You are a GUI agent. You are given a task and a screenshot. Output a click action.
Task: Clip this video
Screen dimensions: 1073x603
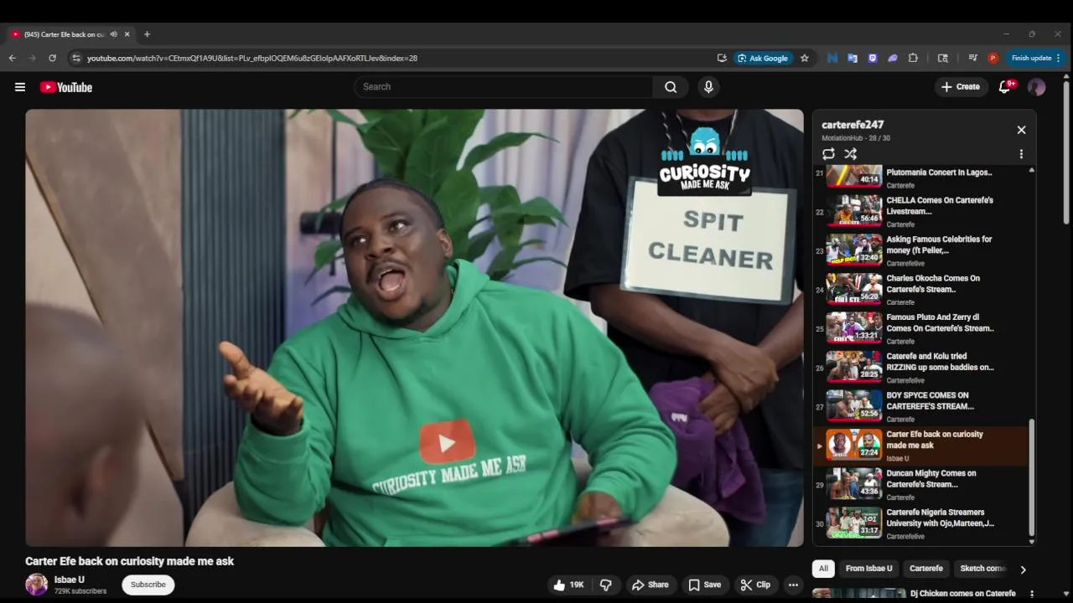click(755, 585)
